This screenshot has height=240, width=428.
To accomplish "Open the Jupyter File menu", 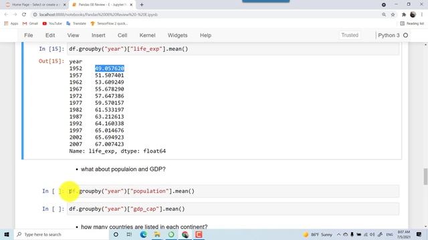I will (x=28, y=35).
